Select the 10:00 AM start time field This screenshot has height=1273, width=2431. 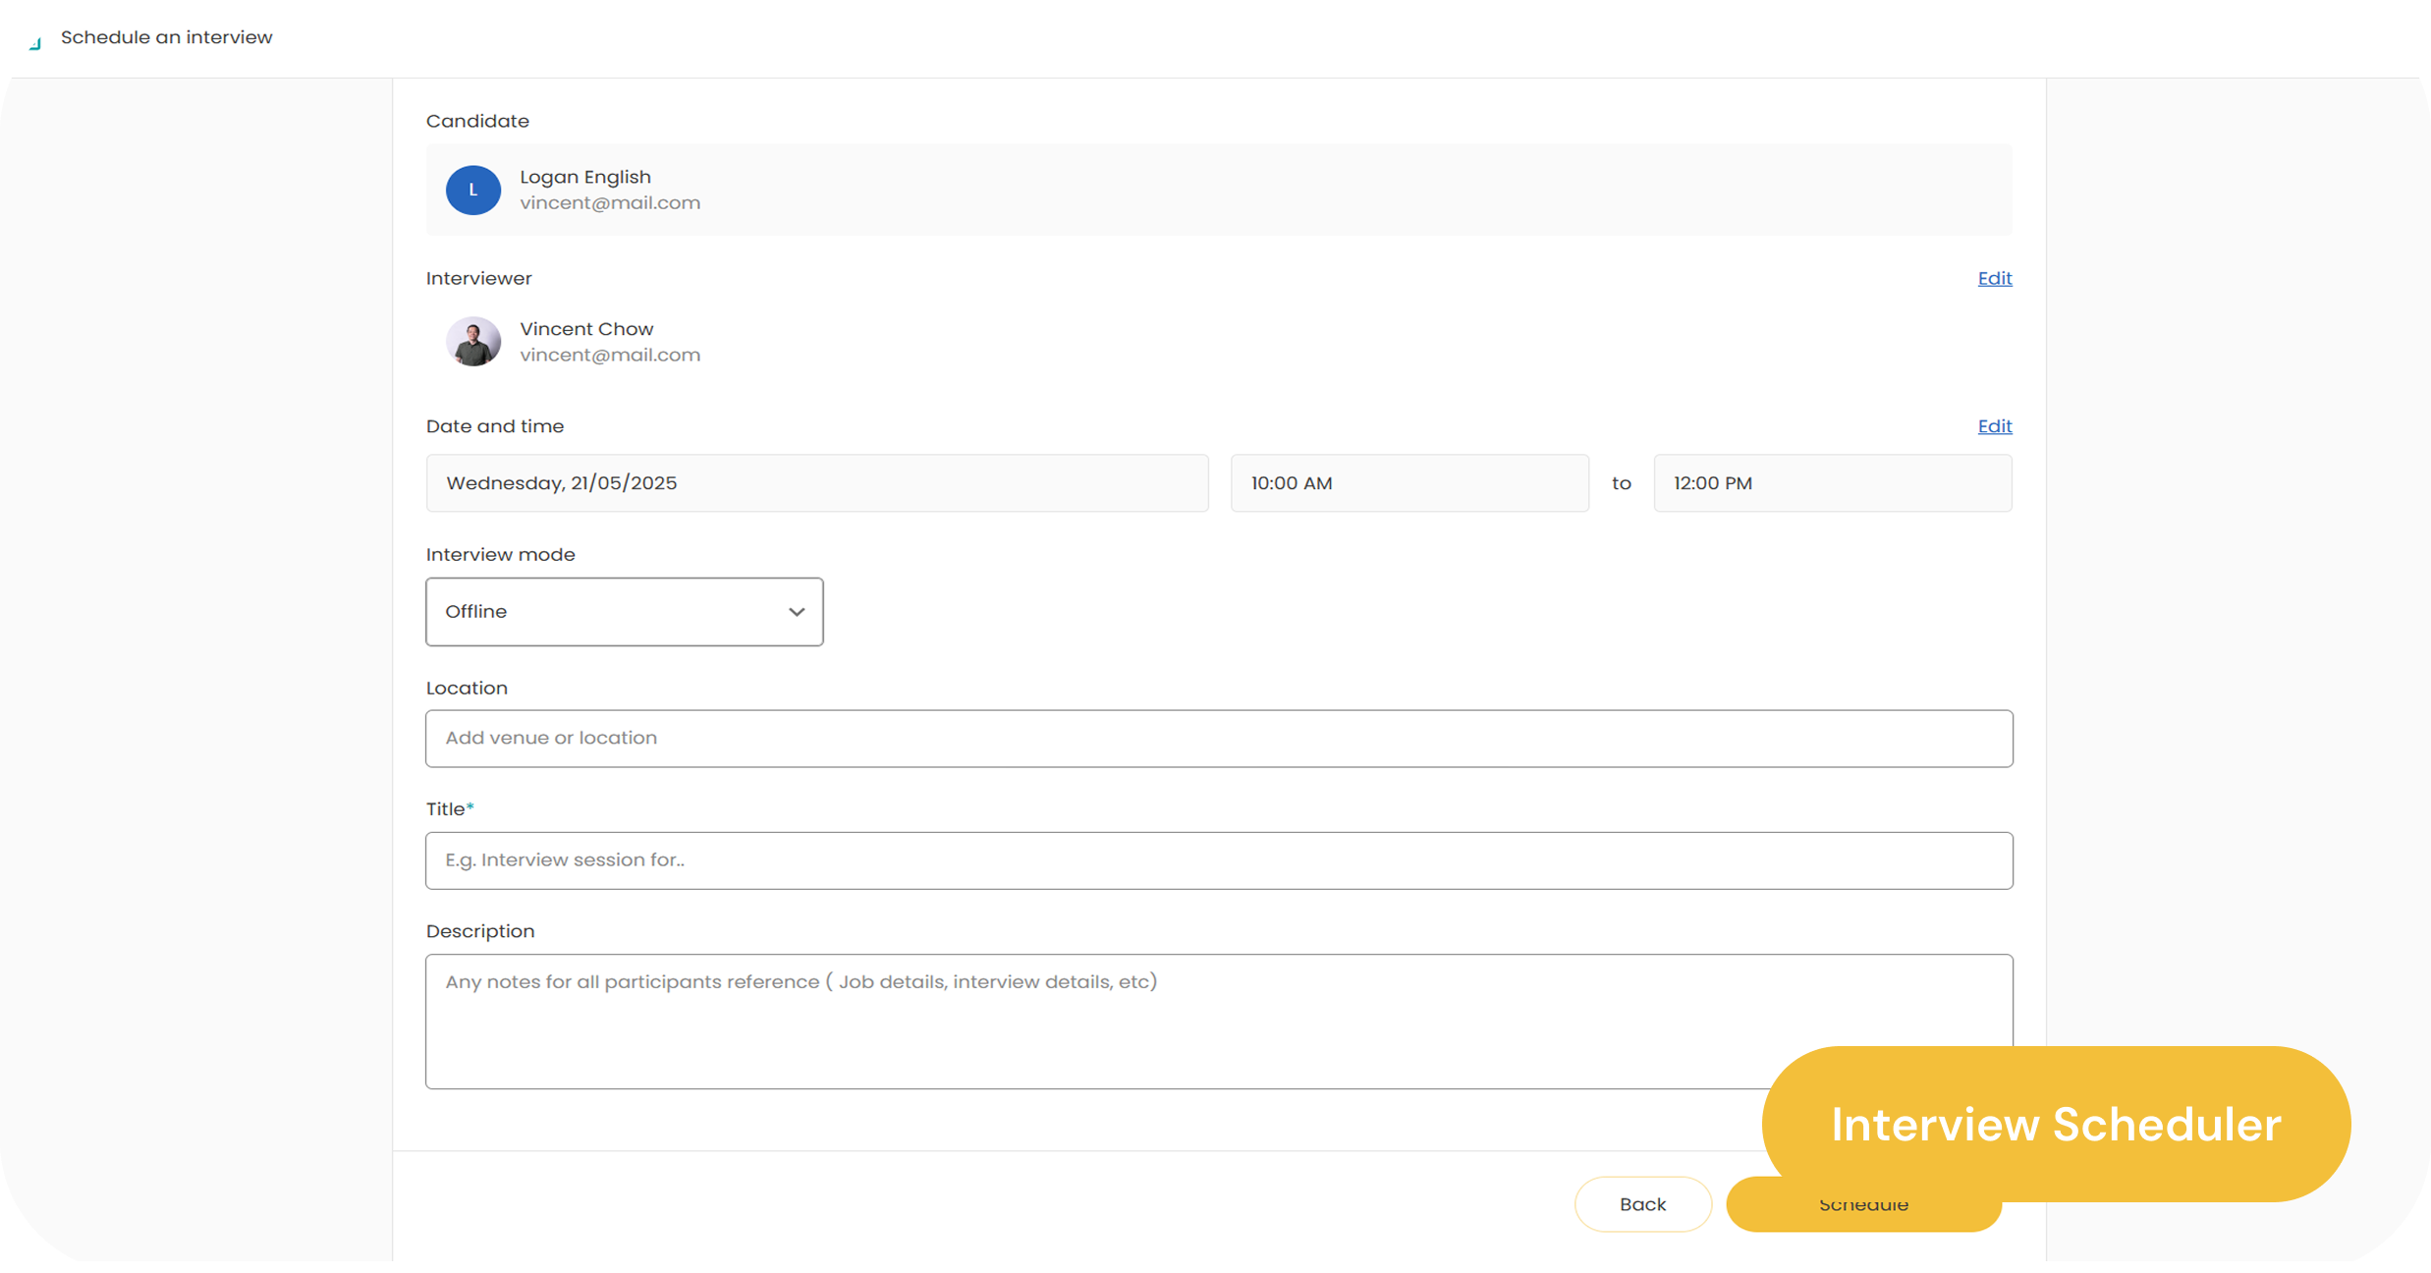point(1409,483)
